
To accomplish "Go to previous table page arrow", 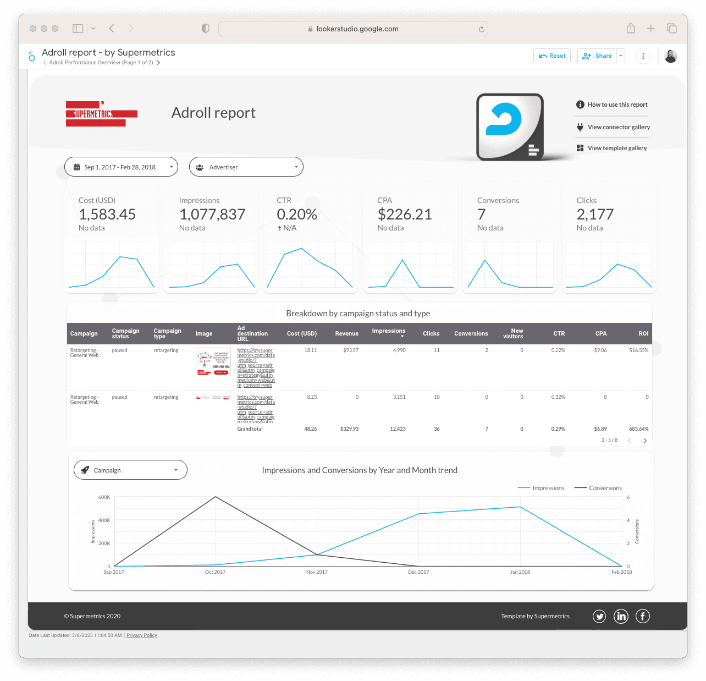I will (630, 441).
